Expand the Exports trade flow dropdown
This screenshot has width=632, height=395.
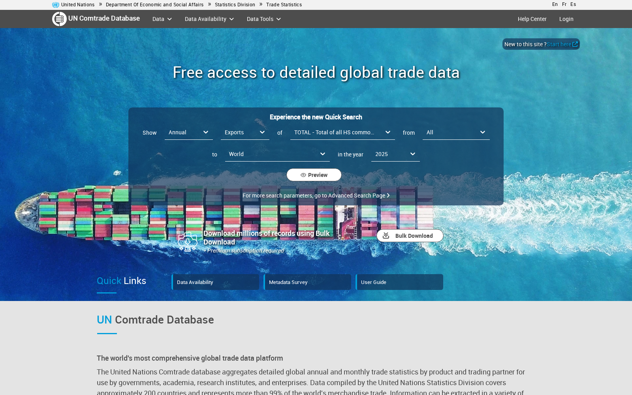coord(245,132)
